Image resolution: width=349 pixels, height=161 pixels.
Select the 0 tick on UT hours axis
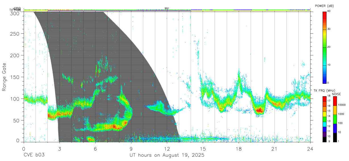coord(24,149)
